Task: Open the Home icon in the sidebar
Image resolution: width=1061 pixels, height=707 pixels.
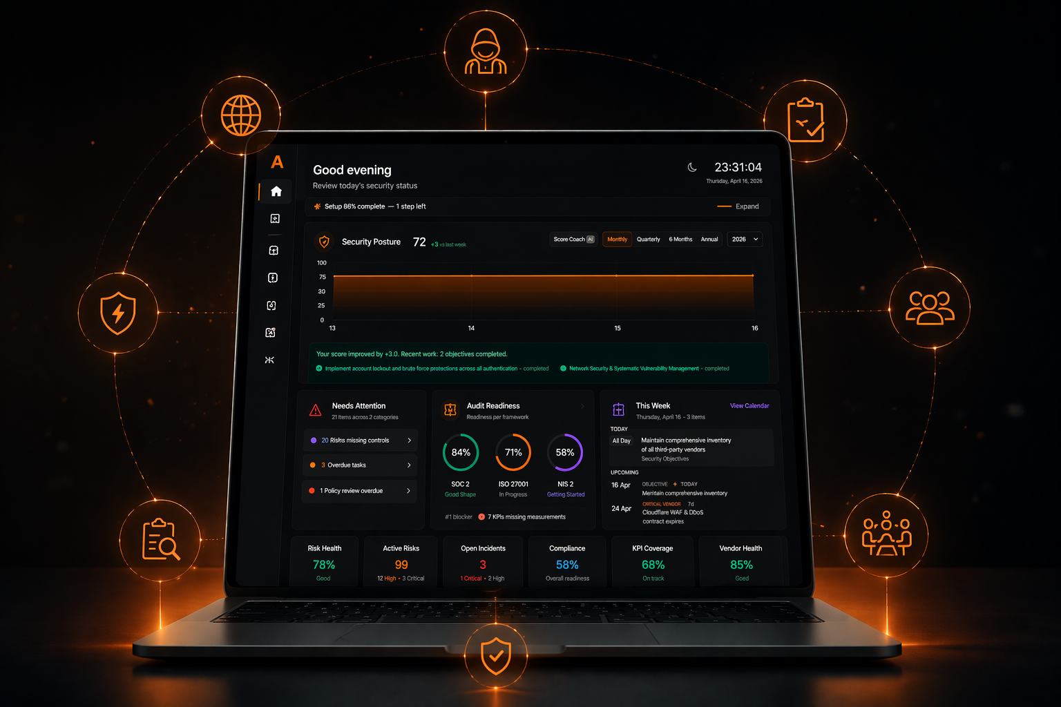Action: click(x=276, y=191)
